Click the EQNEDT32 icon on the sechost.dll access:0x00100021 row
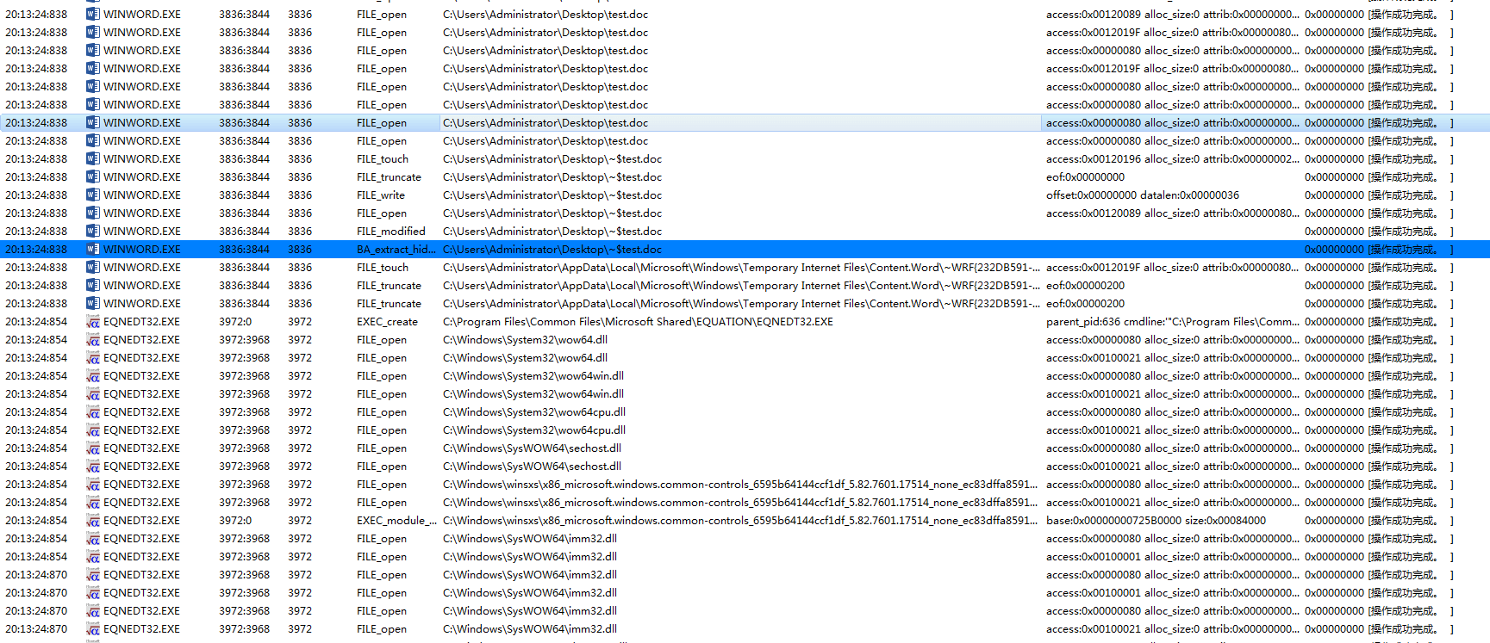The image size is (1490, 643). [92, 466]
